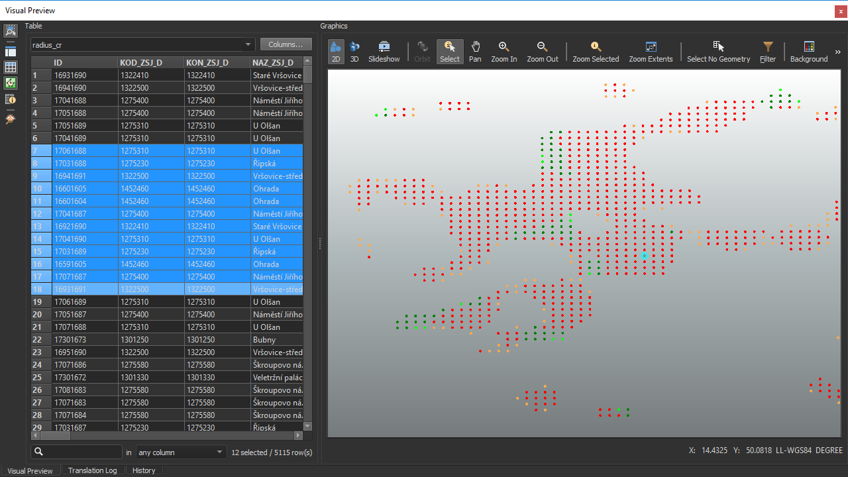Open the Background map settings

click(809, 52)
